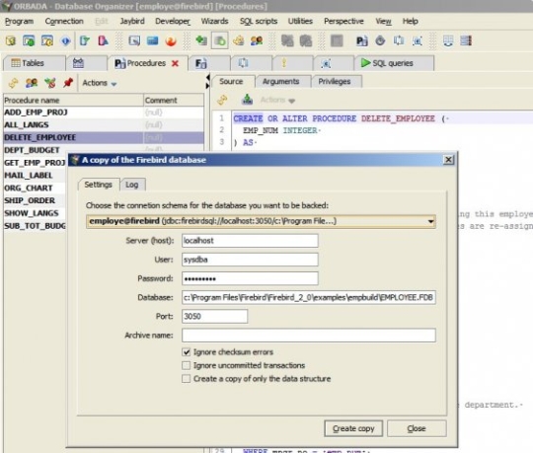
Task: Open the tab with the glasses icon
Action: coord(87,63)
